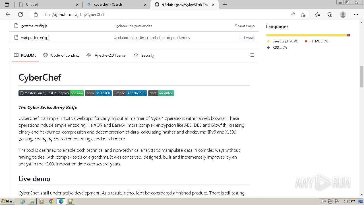Launch Chrome from the taskbar
This screenshot has width=364, height=205.
pyautogui.click(x=51, y=201)
